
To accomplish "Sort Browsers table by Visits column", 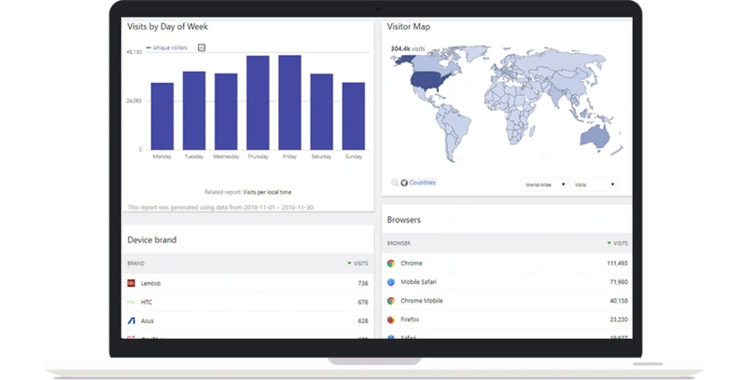I will (x=617, y=243).
